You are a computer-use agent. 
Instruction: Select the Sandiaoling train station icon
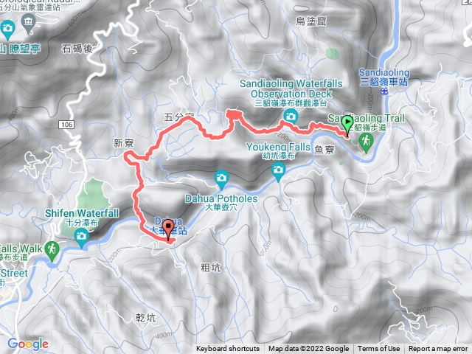[384, 91]
